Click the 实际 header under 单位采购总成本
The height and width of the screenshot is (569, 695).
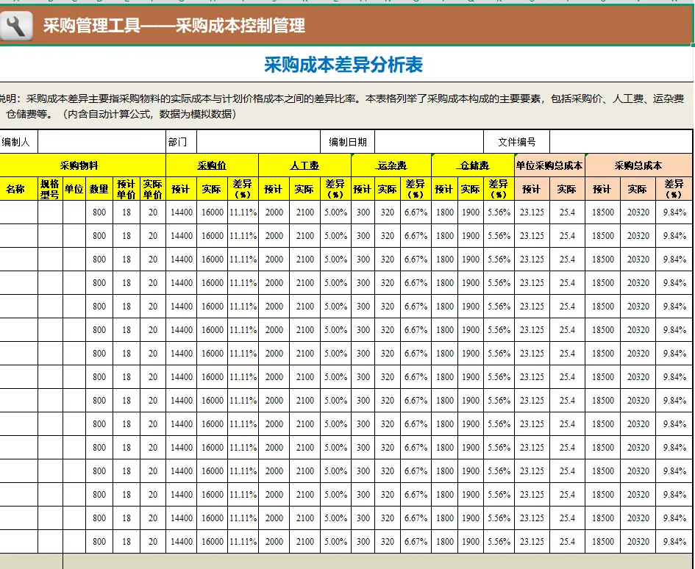coord(567,189)
